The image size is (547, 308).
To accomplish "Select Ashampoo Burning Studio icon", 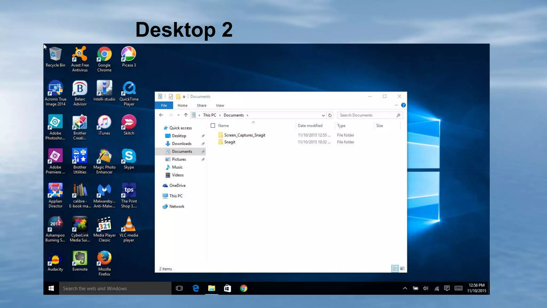I will point(55,229).
